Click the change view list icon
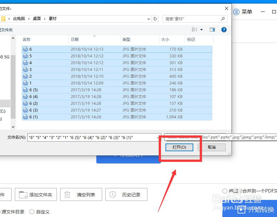277x217 pixels. tap(194, 29)
